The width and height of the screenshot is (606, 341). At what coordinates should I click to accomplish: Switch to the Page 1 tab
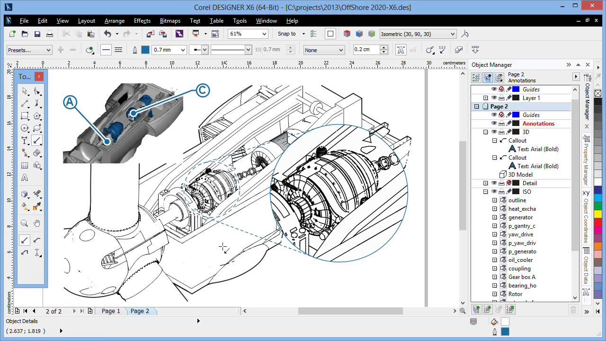(x=111, y=311)
